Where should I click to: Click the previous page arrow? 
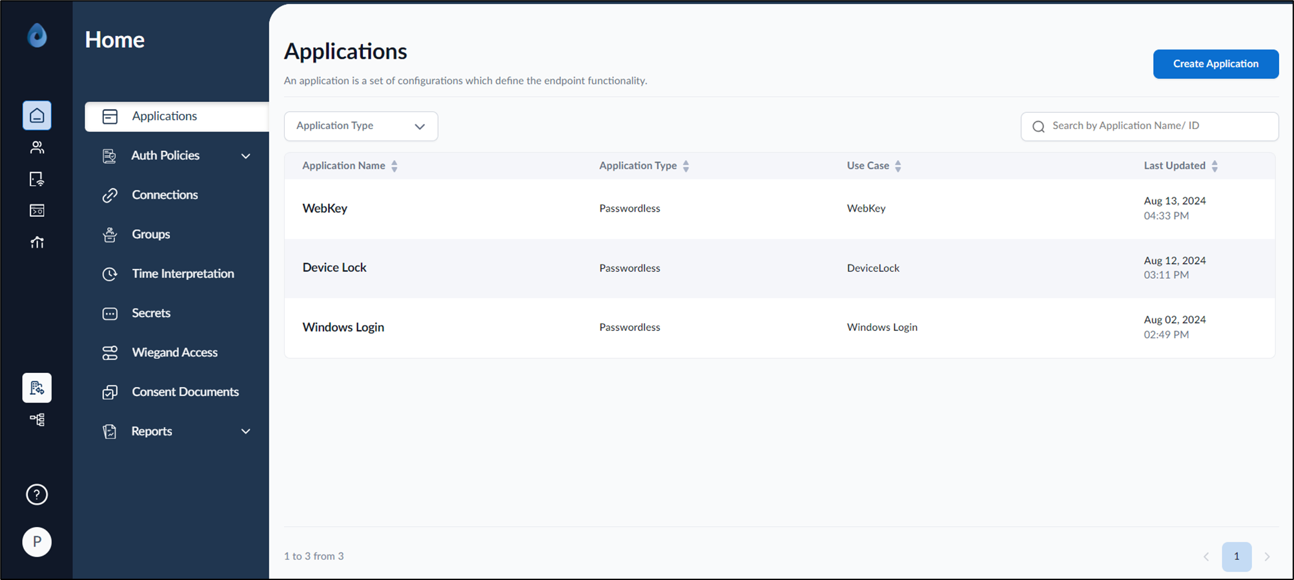1206,557
